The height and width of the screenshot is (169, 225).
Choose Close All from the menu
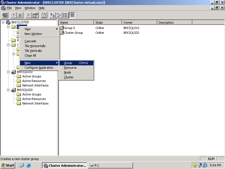39,55
